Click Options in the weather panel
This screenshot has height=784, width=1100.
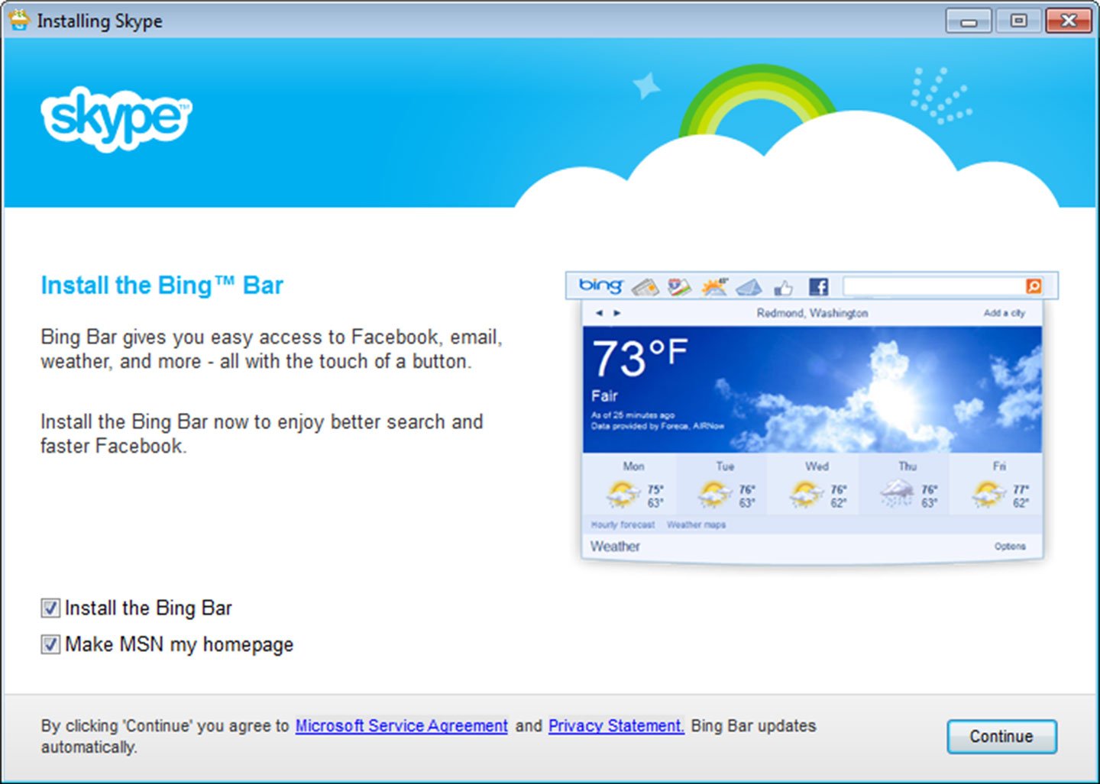(1010, 547)
